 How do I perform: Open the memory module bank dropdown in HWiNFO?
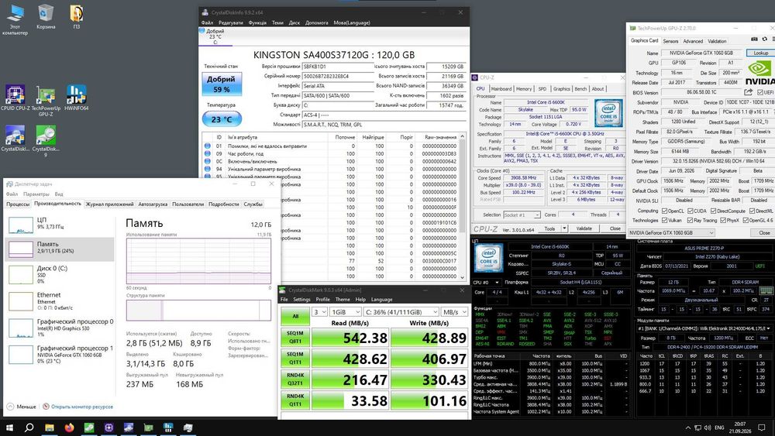(x=705, y=328)
